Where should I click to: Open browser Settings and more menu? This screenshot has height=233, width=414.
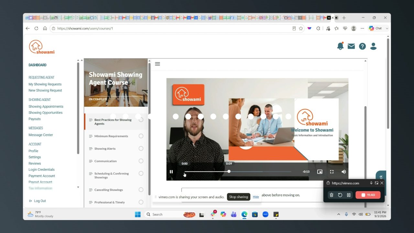point(362,28)
